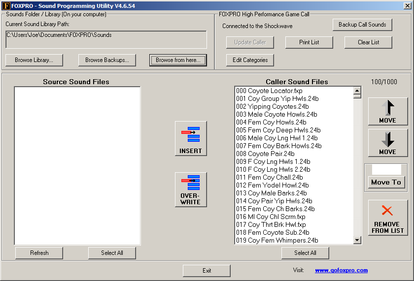Print the caller sound list
Image resolution: width=414 pixels, height=281 pixels.
tap(309, 42)
